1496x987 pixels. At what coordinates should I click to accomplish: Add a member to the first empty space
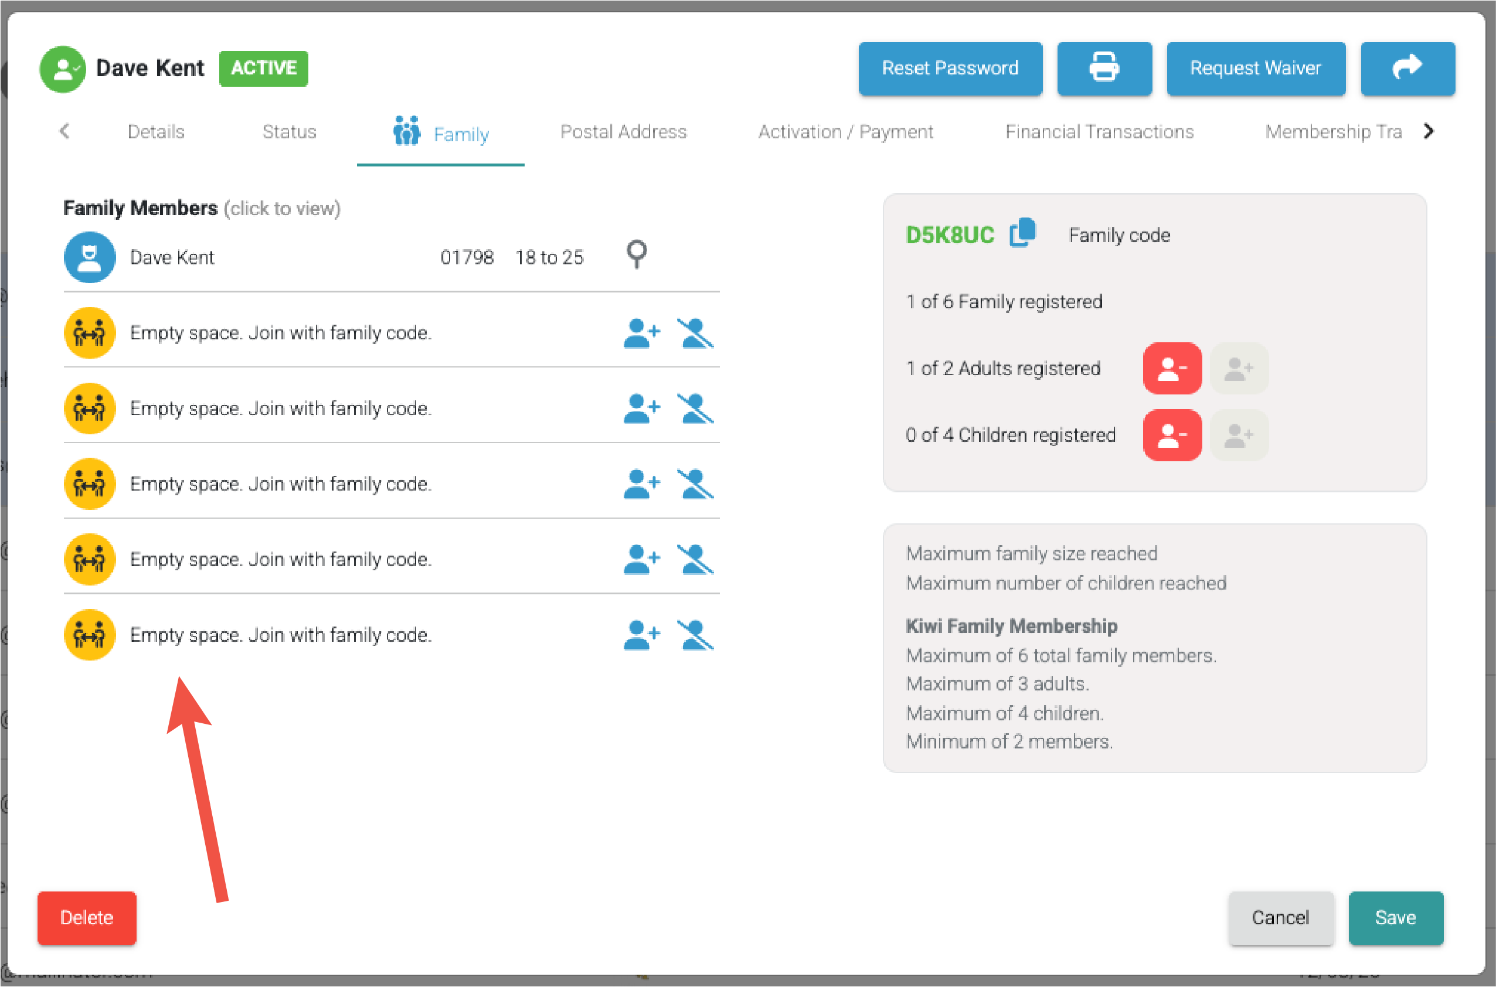tap(641, 333)
